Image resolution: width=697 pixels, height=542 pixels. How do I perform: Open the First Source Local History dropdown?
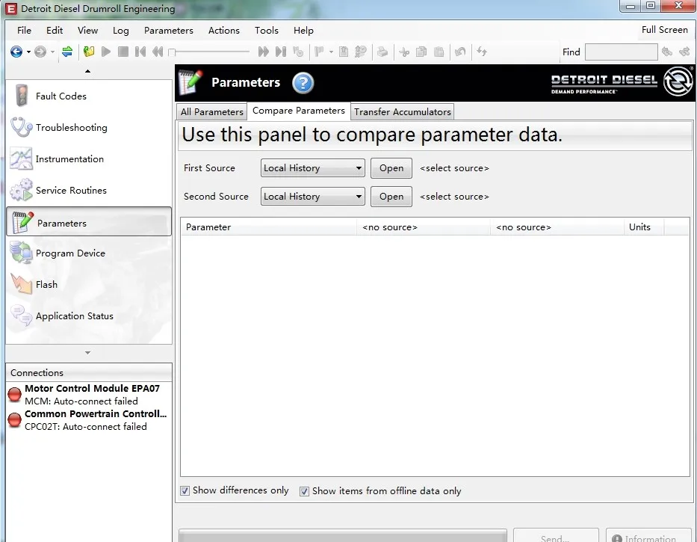click(x=313, y=168)
